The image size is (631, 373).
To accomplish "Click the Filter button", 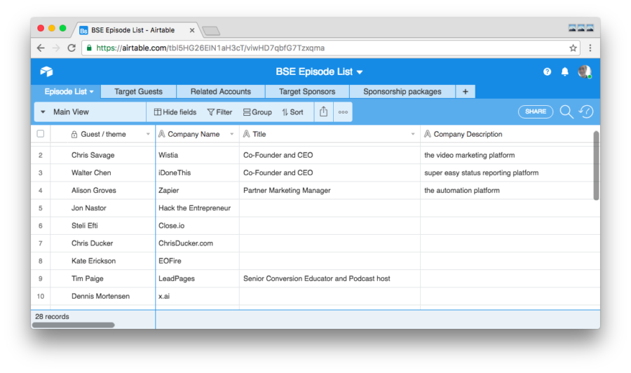I will pos(219,112).
